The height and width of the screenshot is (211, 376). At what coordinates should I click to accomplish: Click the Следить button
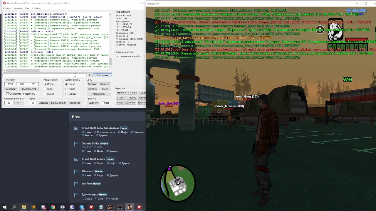click(x=43, y=103)
